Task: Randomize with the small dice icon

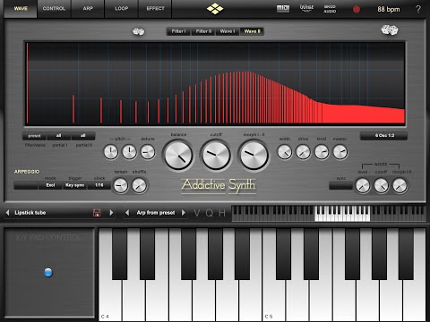Action: (138, 31)
